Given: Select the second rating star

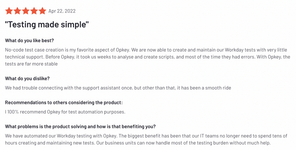Looking at the screenshot, I should click(x=17, y=11).
